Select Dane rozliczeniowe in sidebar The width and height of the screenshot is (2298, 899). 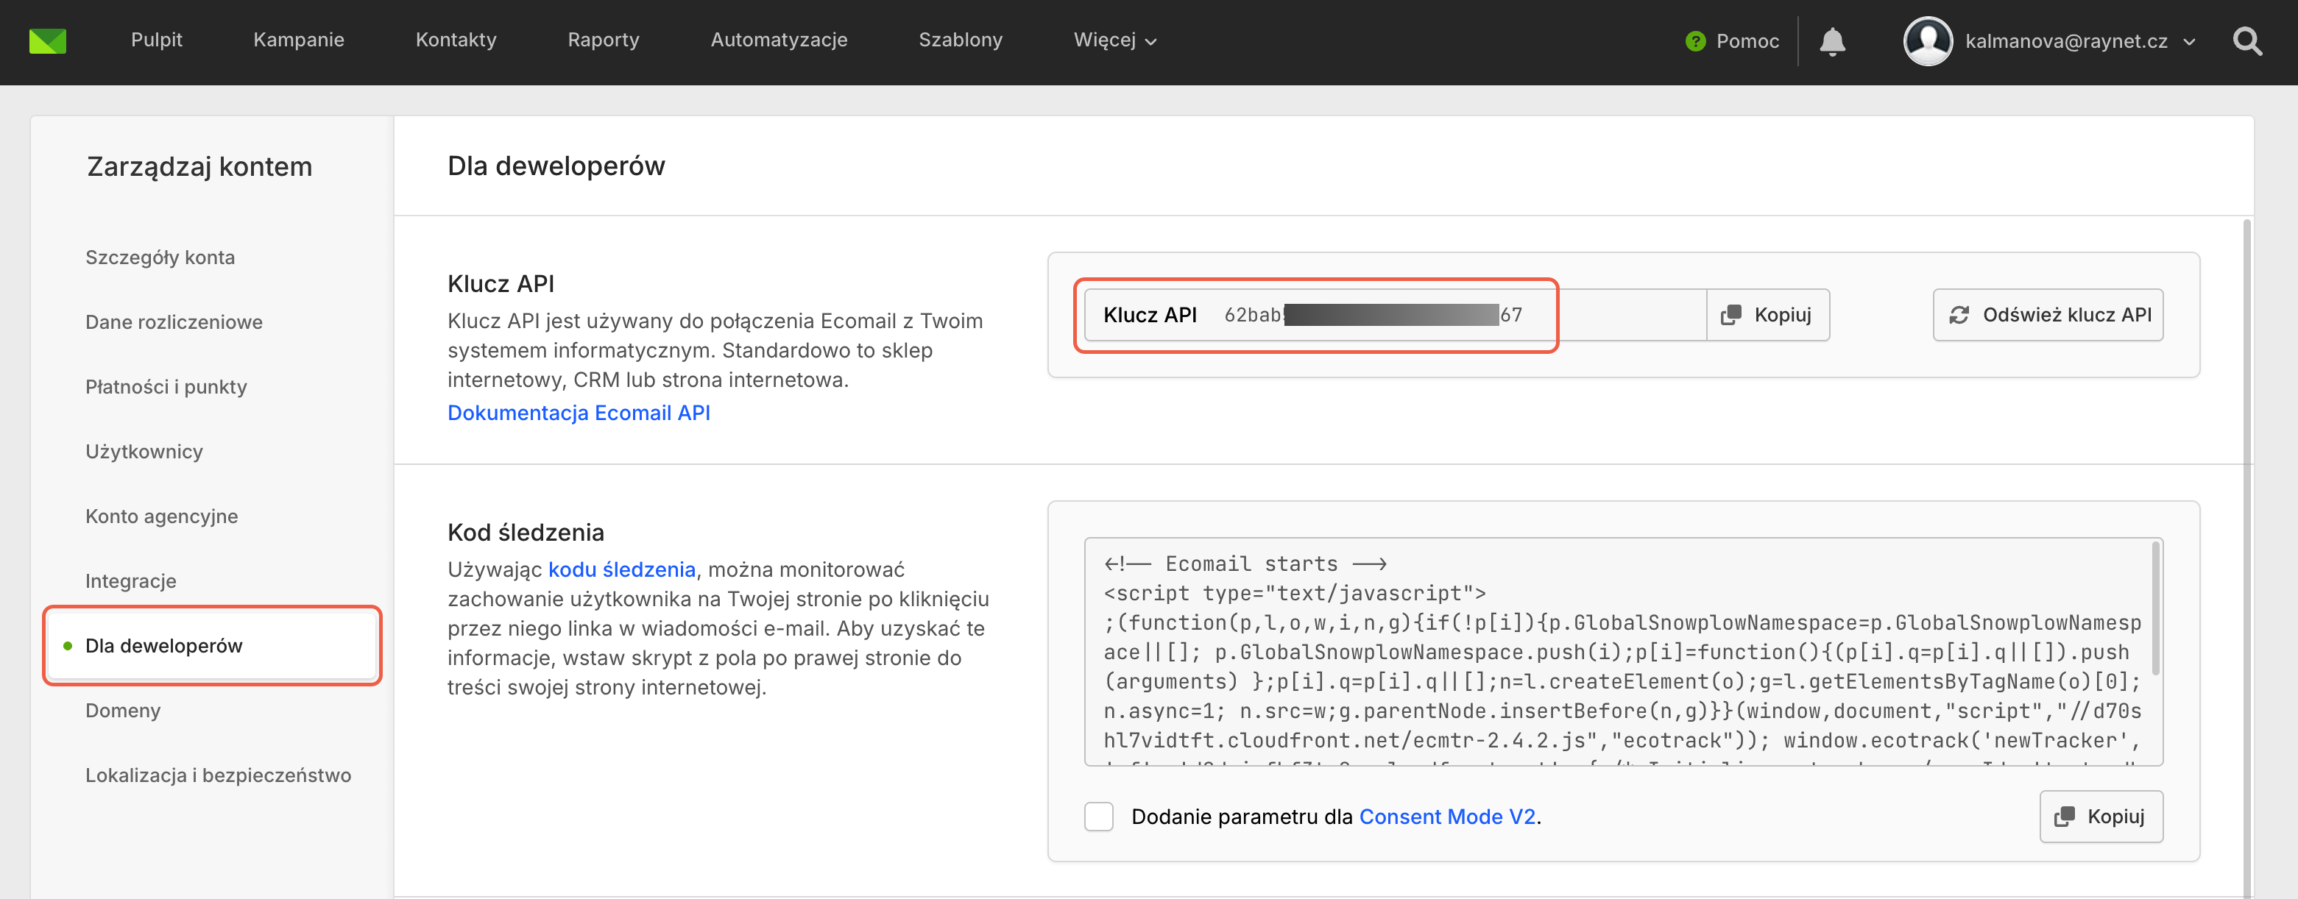point(174,322)
